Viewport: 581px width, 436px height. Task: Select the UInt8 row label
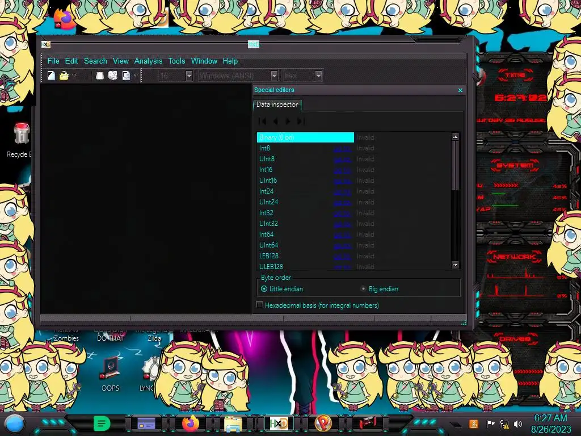pyautogui.click(x=267, y=159)
